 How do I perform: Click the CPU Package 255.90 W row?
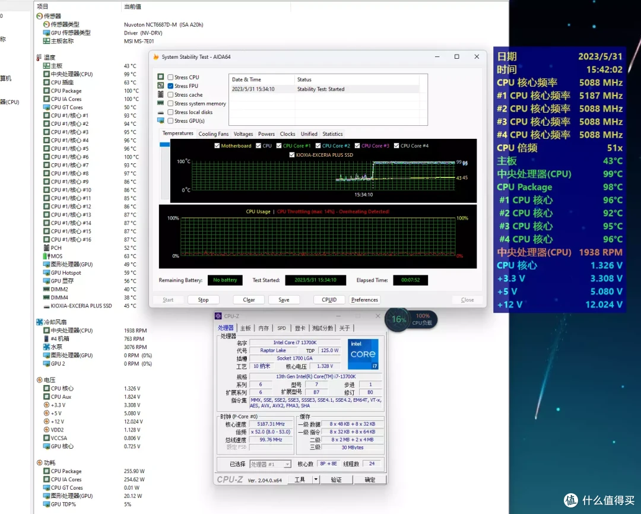click(x=94, y=471)
